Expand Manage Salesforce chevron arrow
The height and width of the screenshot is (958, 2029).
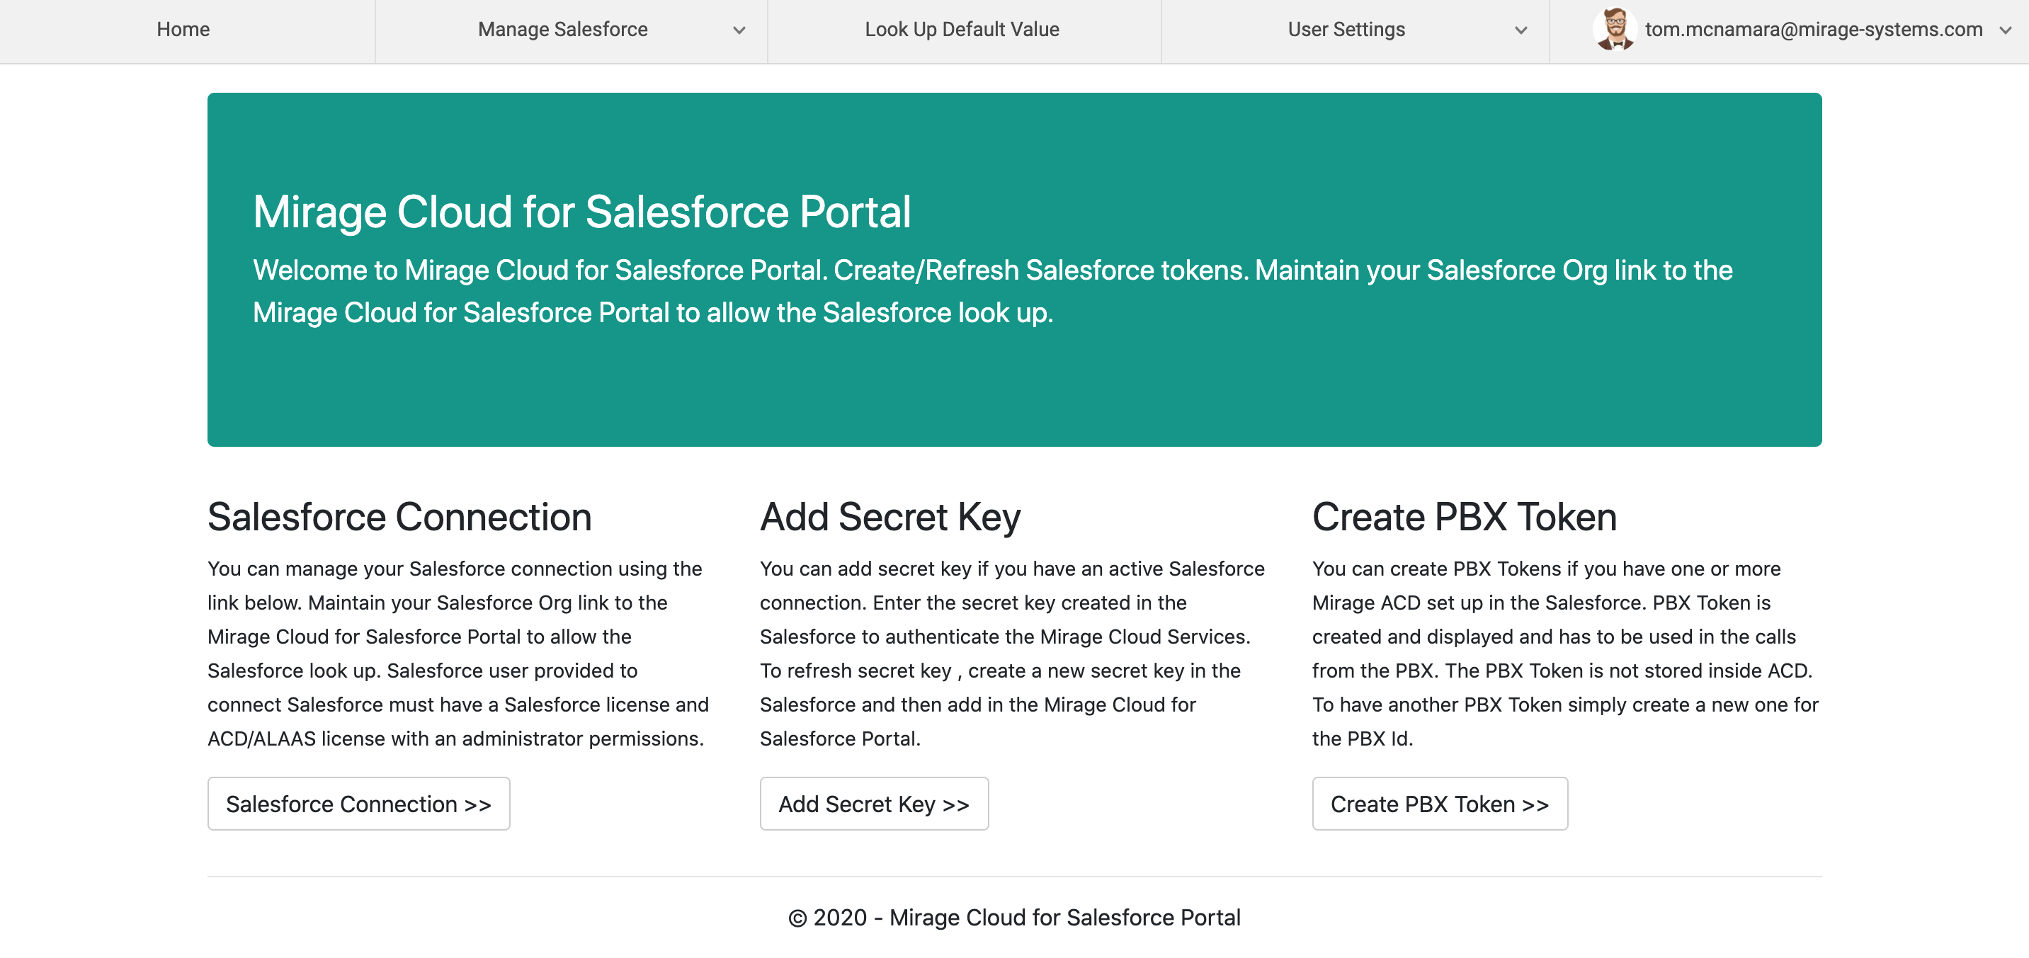click(739, 30)
